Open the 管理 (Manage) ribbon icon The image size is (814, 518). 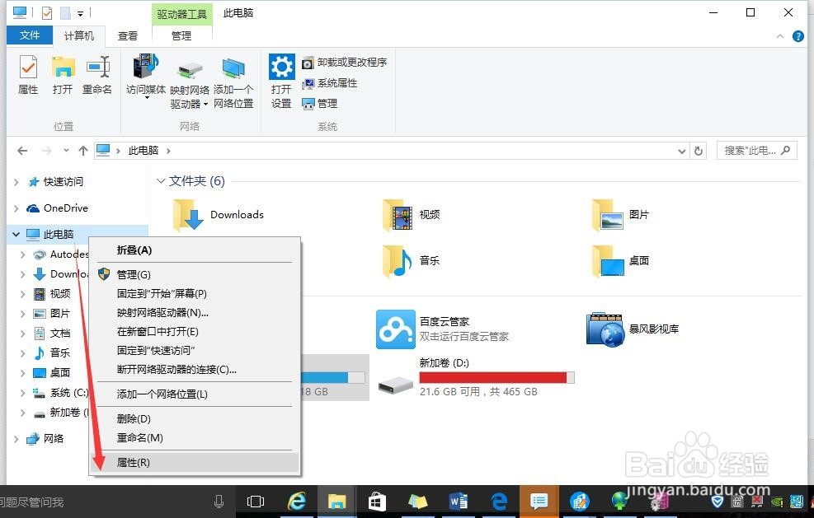[x=323, y=103]
